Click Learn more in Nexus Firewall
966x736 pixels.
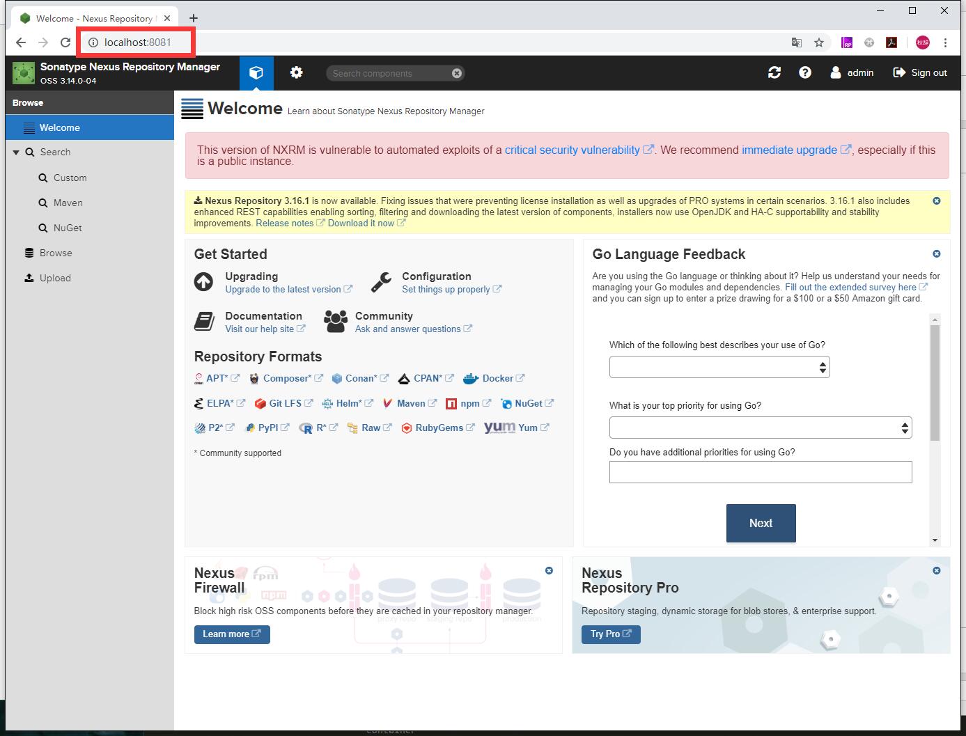(x=232, y=634)
